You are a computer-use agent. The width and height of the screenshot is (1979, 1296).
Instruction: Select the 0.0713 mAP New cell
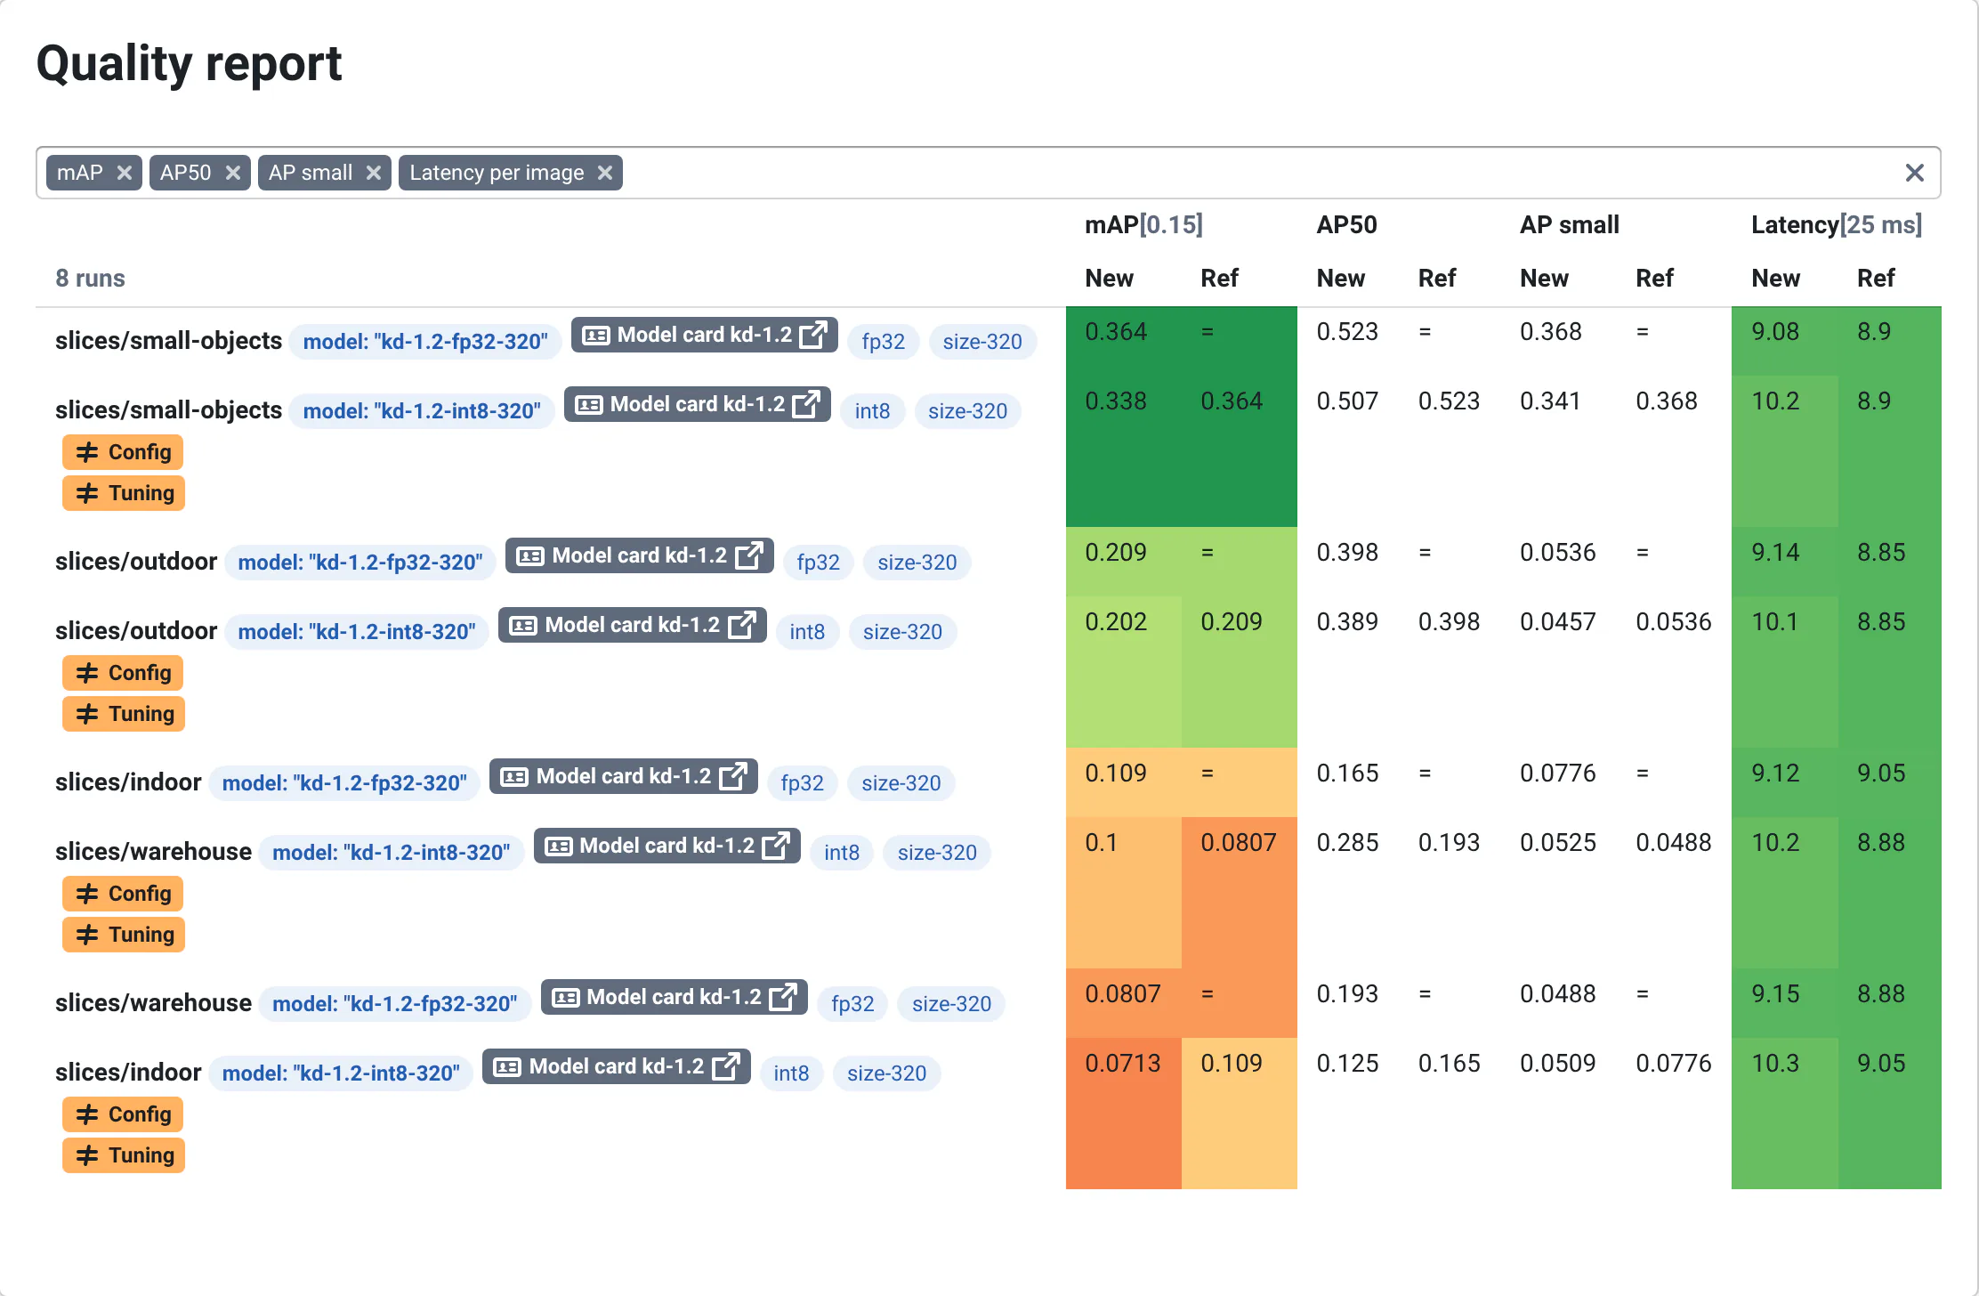click(1124, 1114)
